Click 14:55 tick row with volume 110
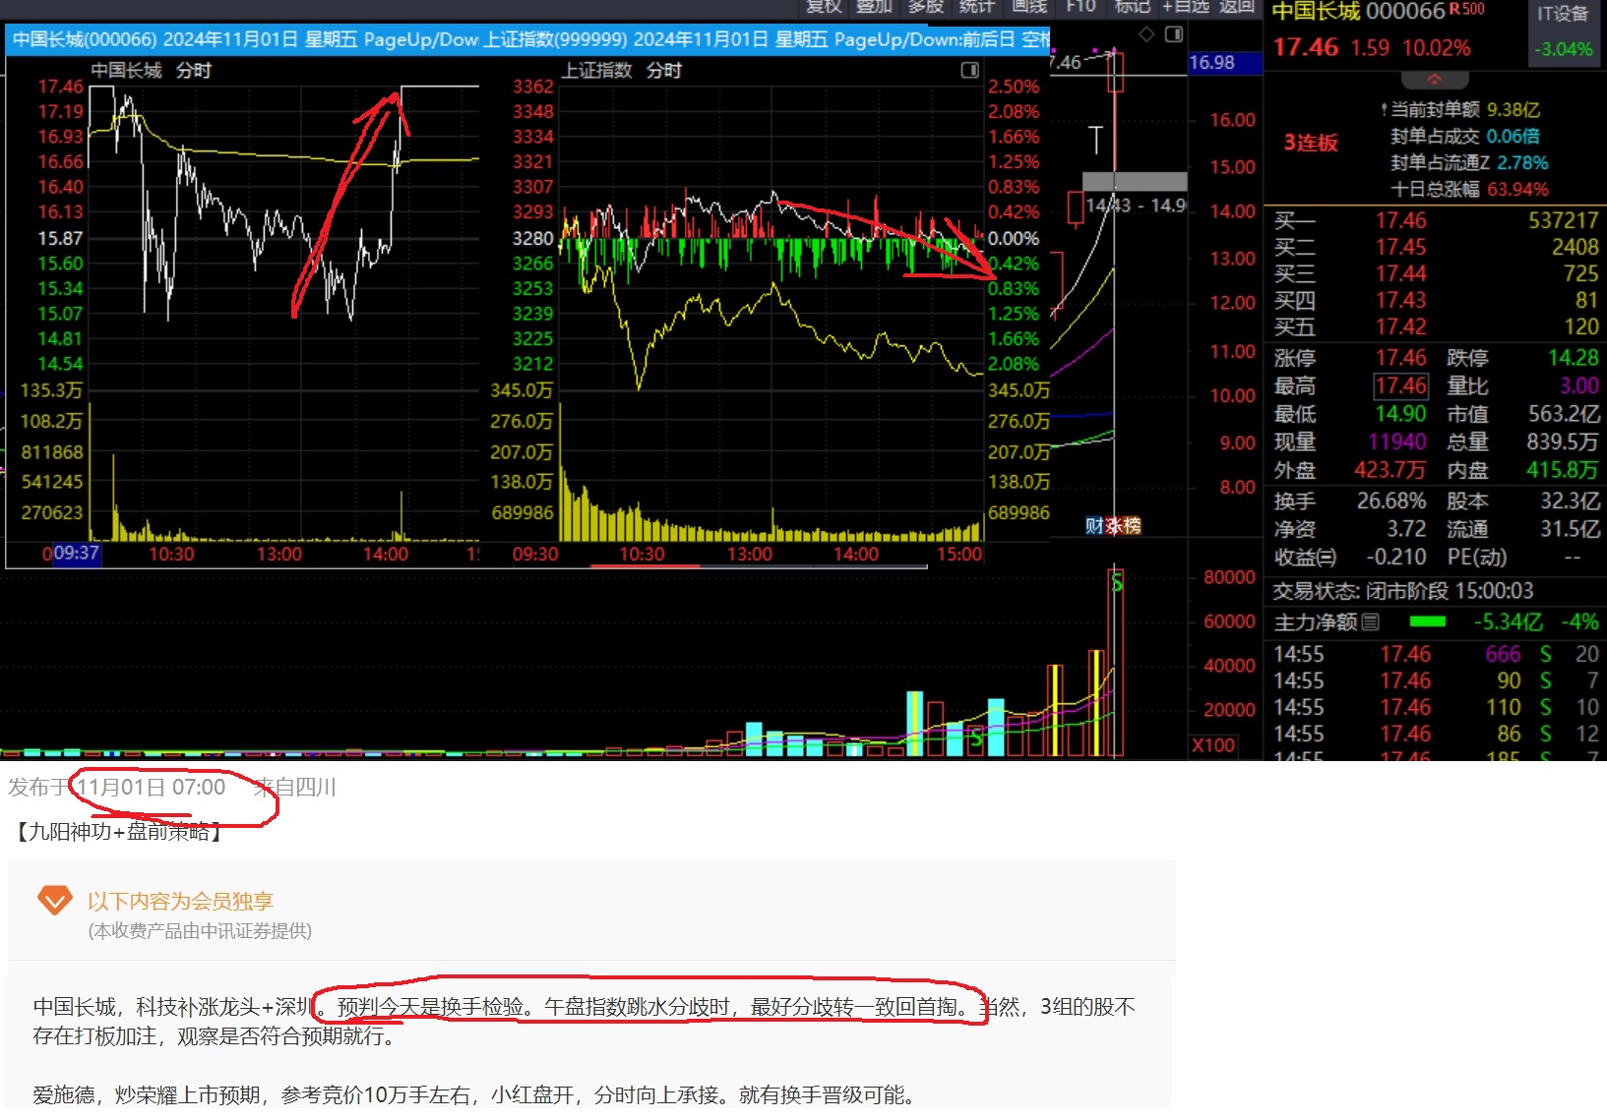 (1435, 707)
